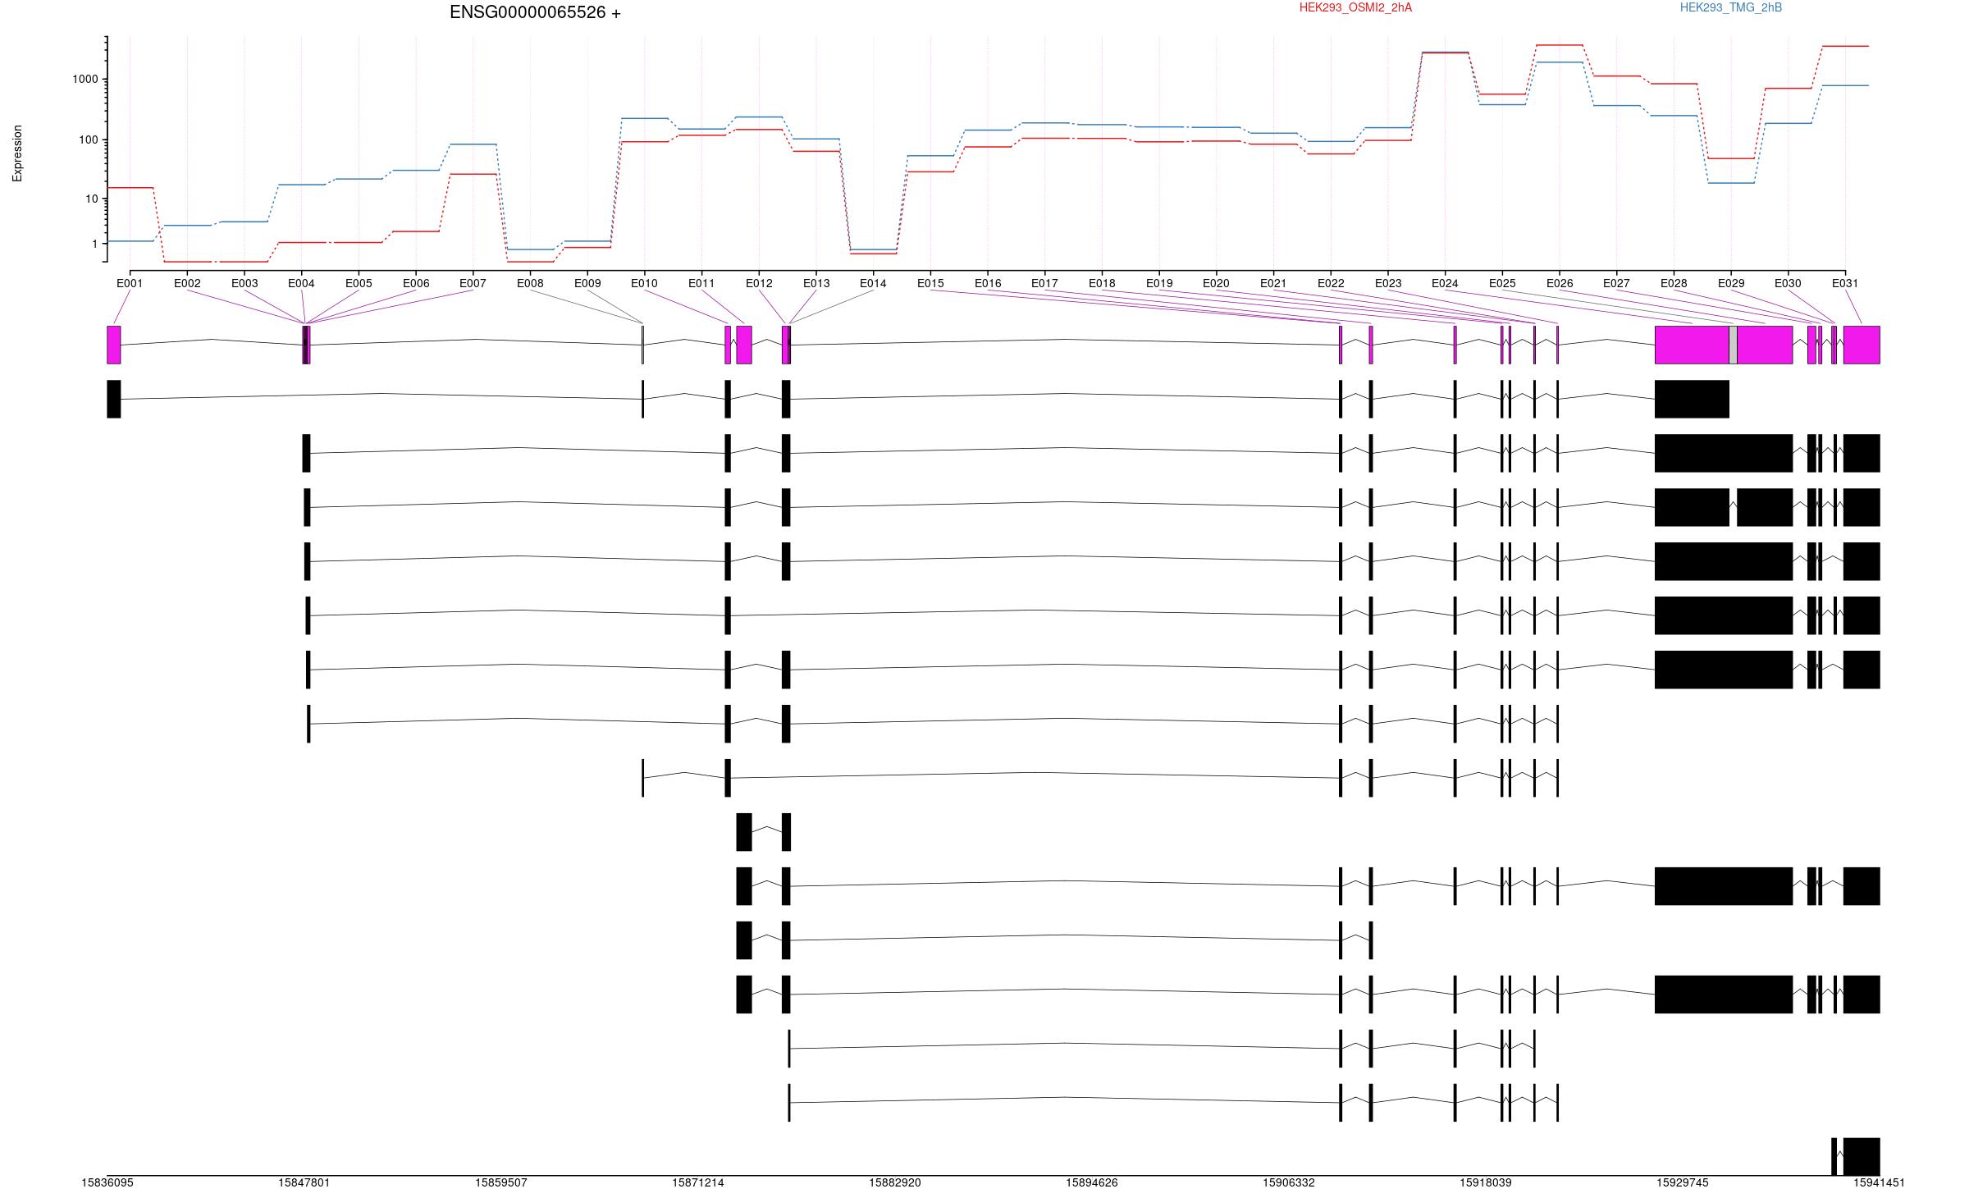Click exon label E004
This screenshot has width=1969, height=1198.
point(301,283)
